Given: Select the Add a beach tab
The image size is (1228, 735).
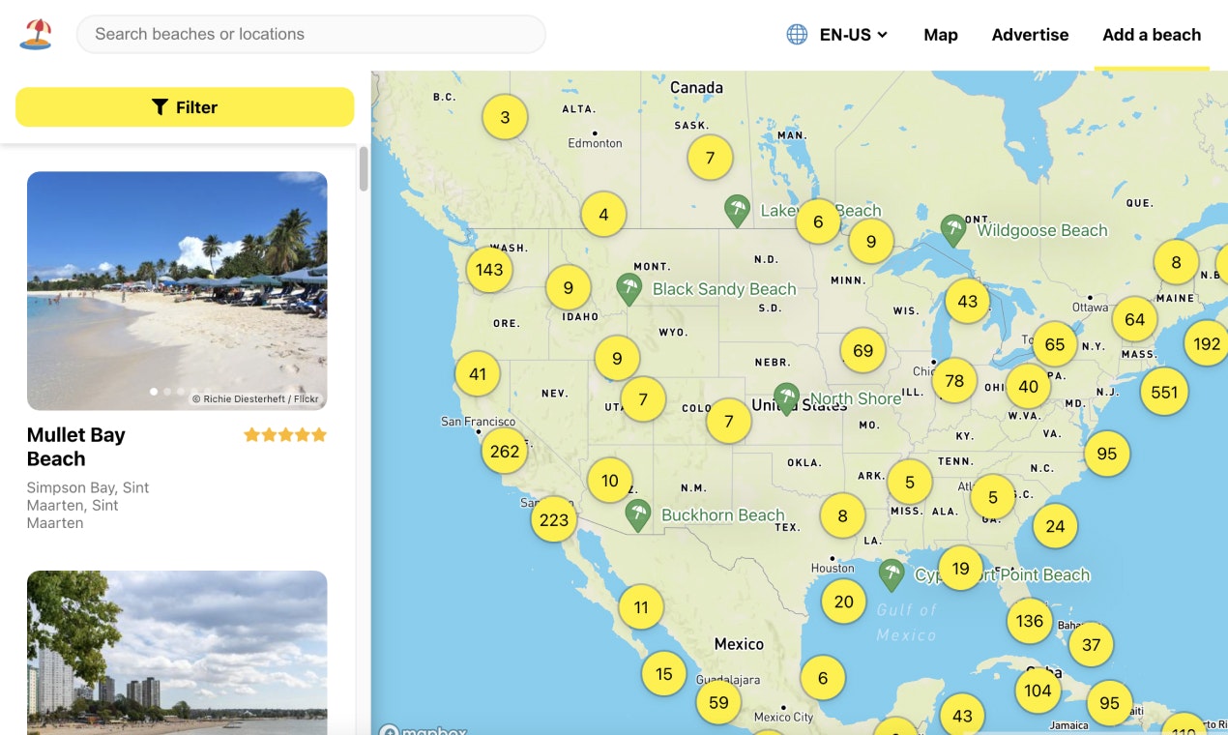Looking at the screenshot, I should 1152,34.
